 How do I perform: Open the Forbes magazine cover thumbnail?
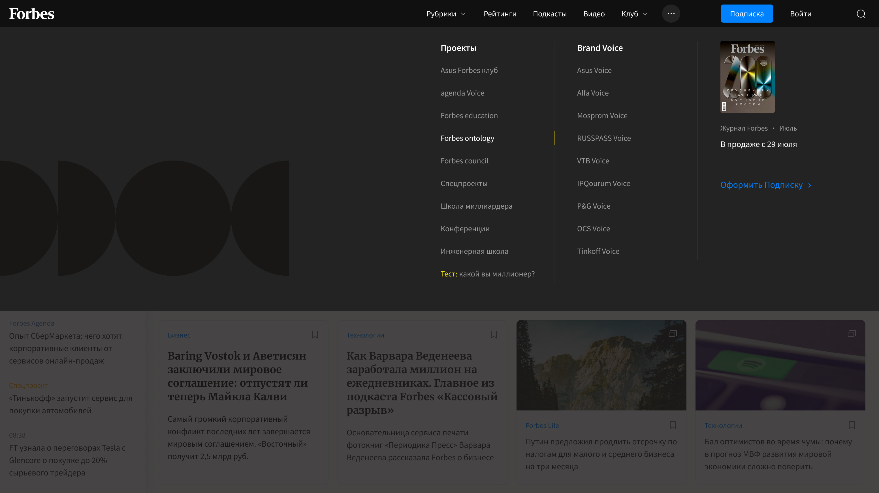tap(747, 77)
